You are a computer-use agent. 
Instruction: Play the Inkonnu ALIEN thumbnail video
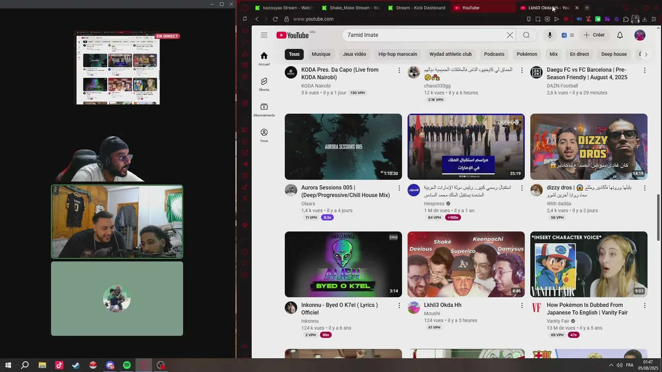coord(343,264)
